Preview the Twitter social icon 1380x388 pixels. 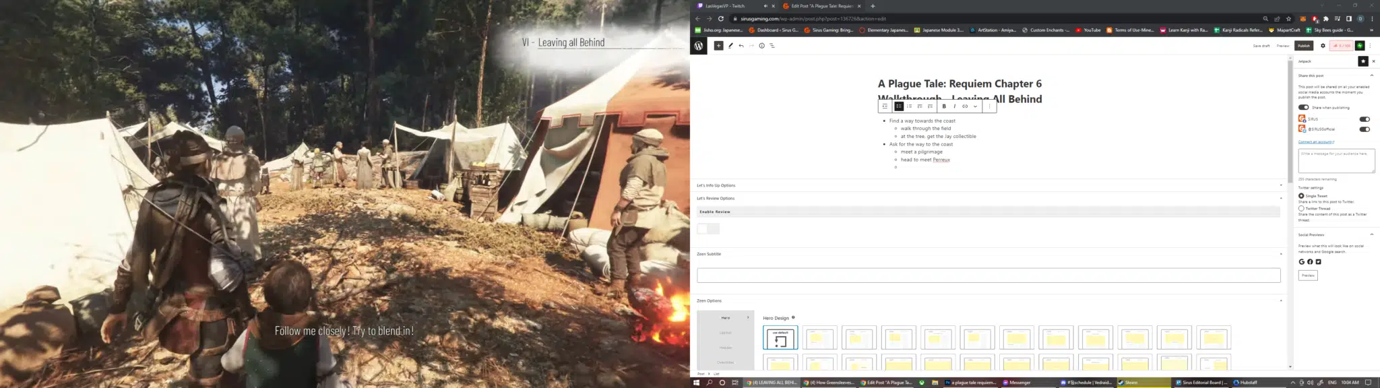(x=1319, y=262)
